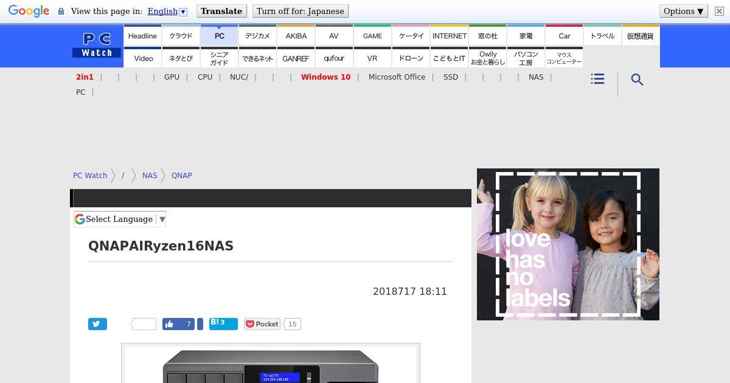The height and width of the screenshot is (383, 730).
Task: Select the PC tab
Action: pos(220,36)
